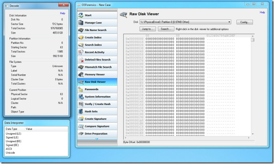Click the Hash Sets icon
This screenshot has width=274, height=164.
tap(81, 111)
